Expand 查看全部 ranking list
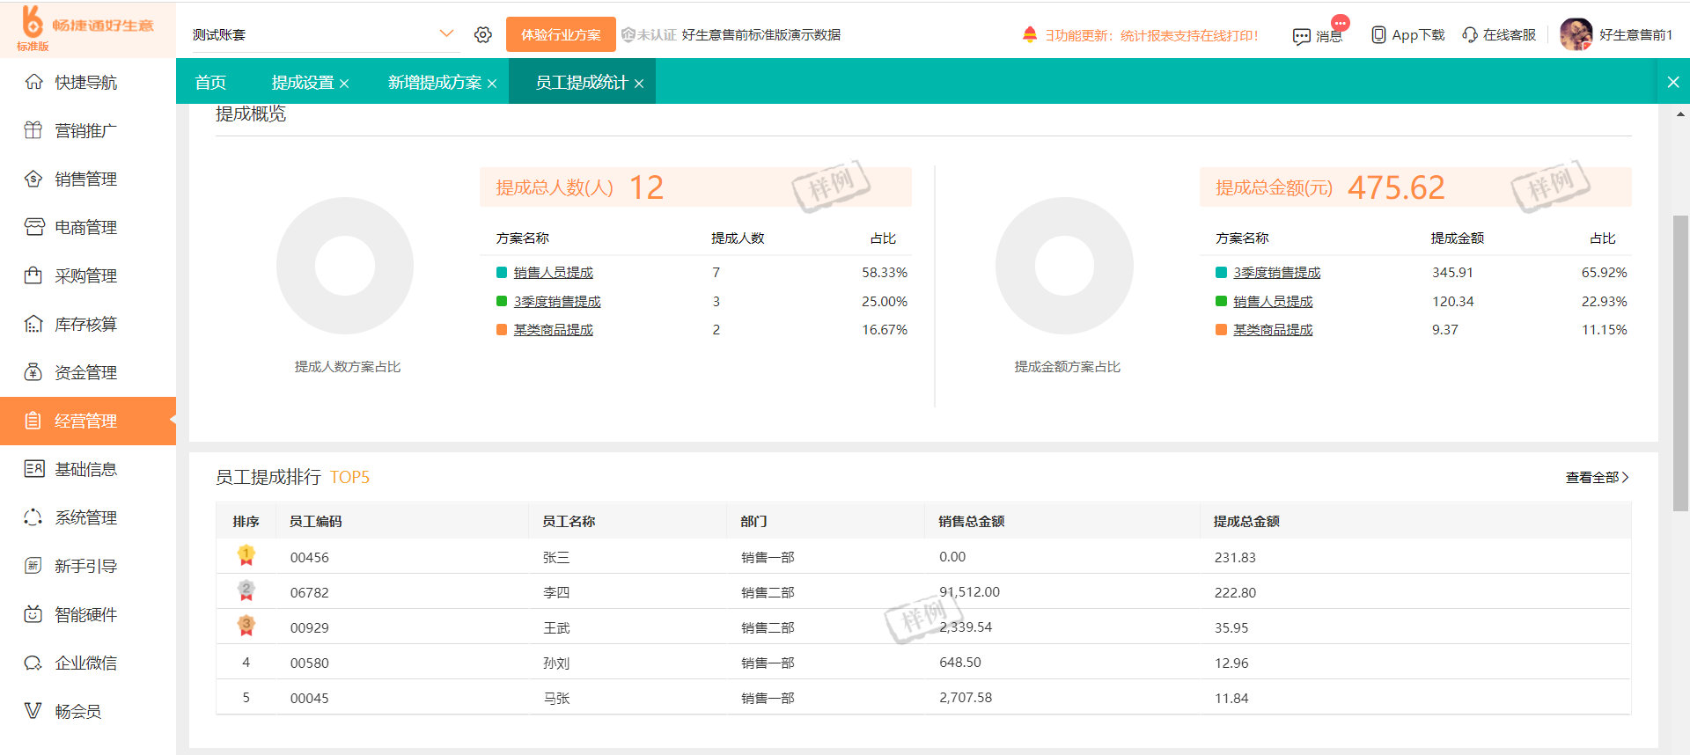 point(1597,477)
